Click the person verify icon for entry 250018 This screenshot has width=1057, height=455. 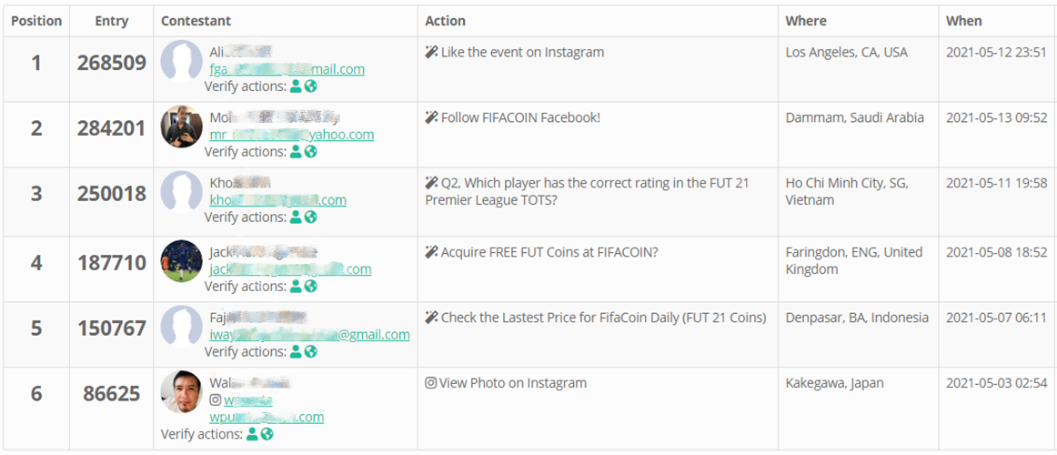tap(296, 217)
